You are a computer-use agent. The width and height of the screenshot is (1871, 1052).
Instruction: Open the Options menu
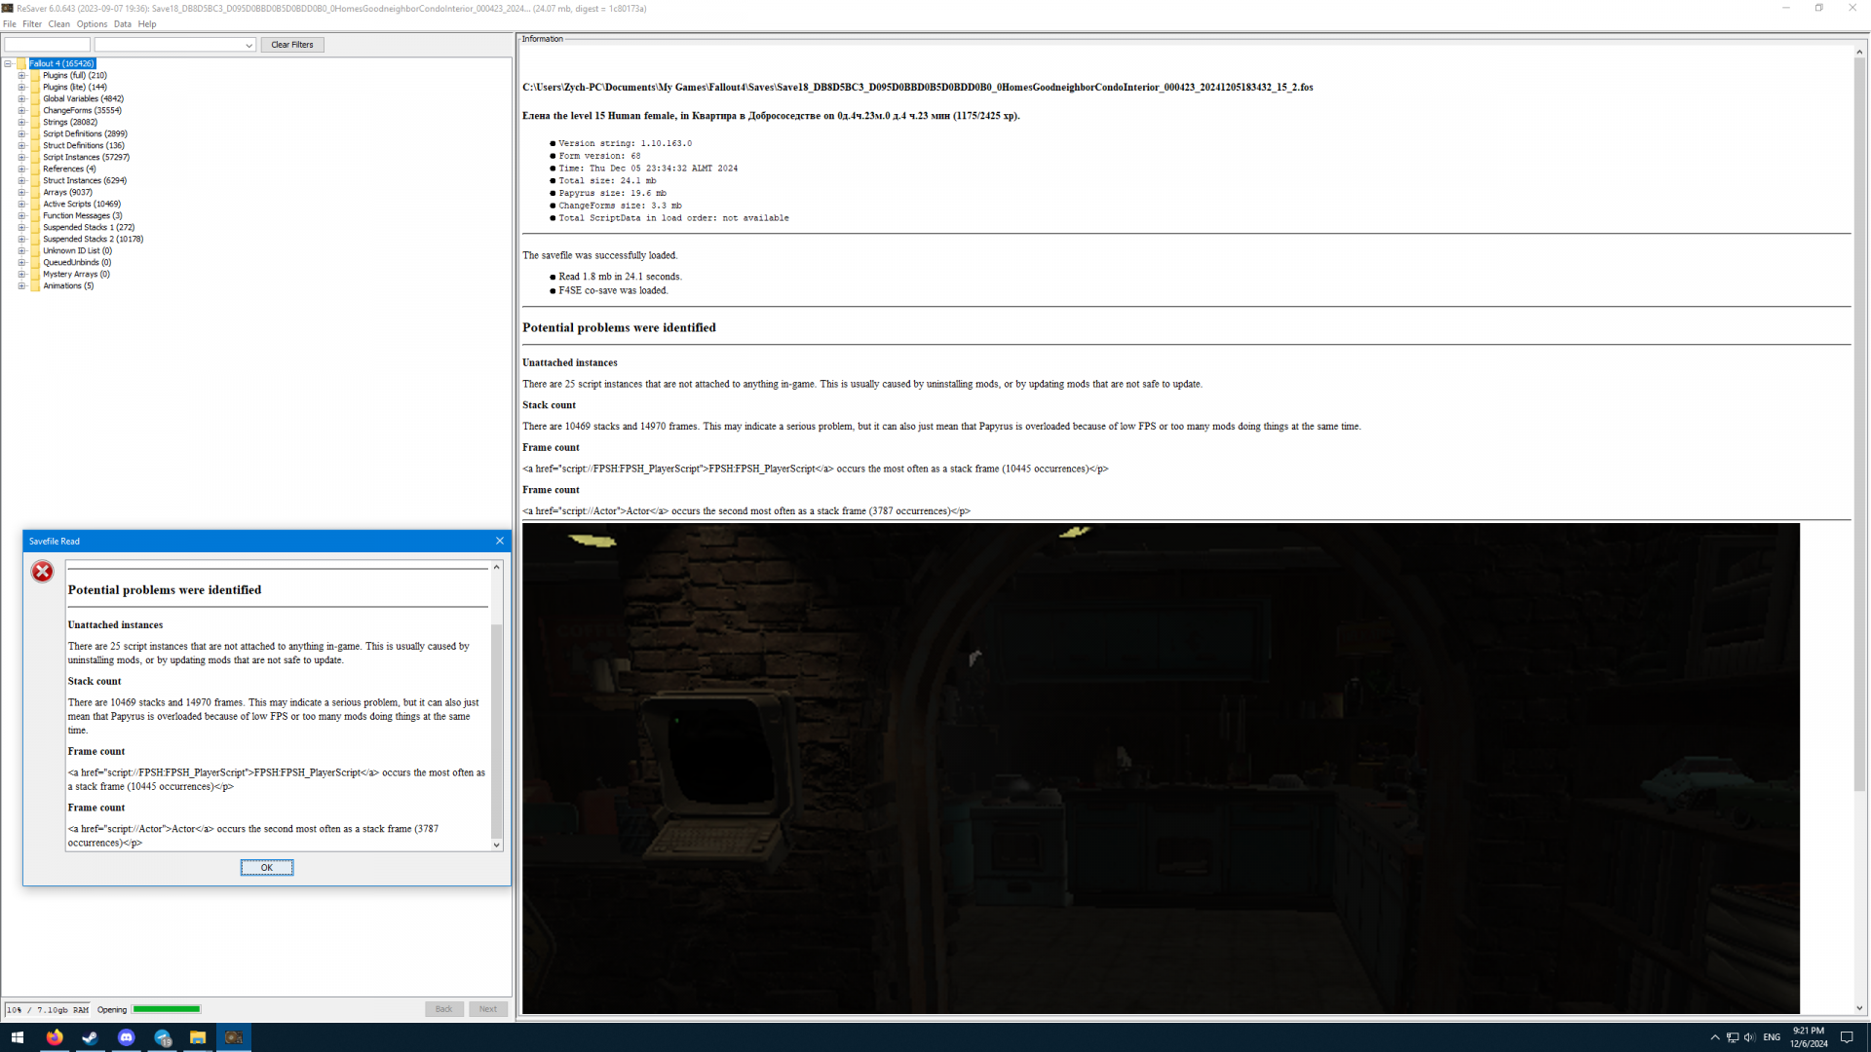[x=92, y=24]
